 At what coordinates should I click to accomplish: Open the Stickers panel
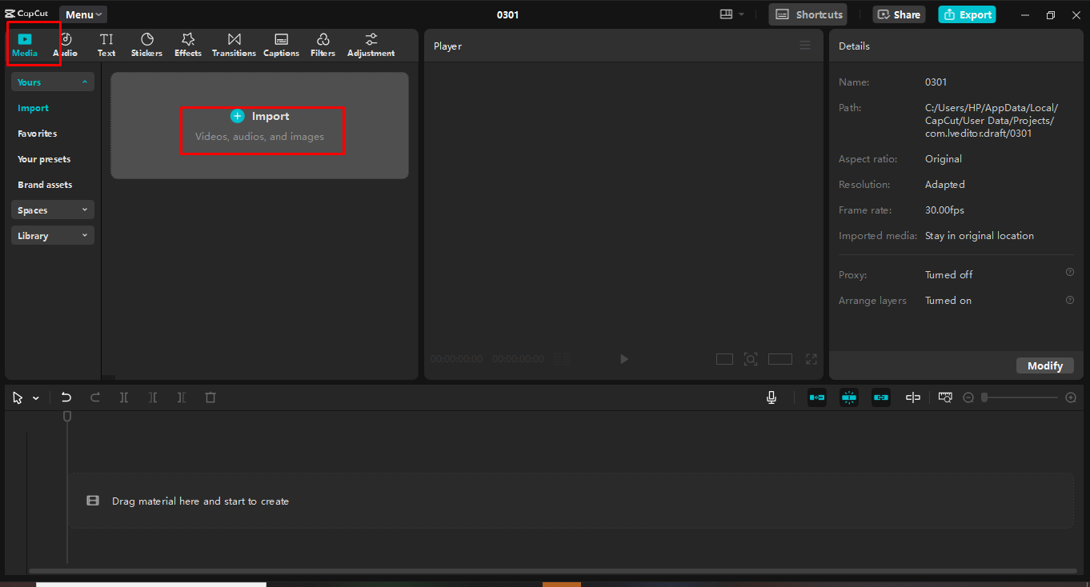146,45
